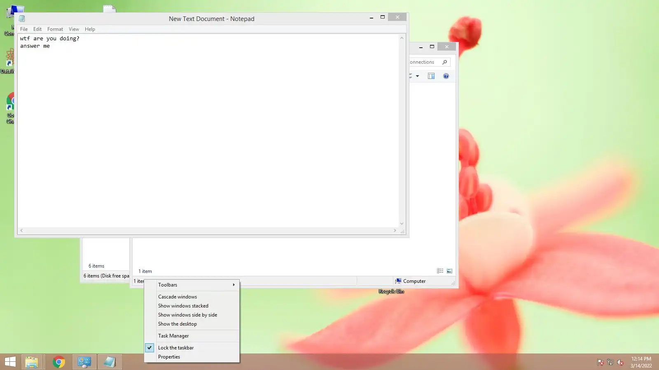The height and width of the screenshot is (370, 659).
Task: Open the Notepad Format menu
Action: pyautogui.click(x=55, y=29)
